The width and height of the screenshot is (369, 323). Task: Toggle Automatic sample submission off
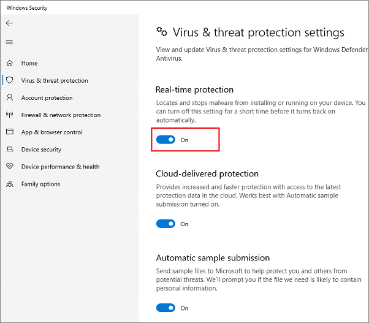[x=165, y=308]
